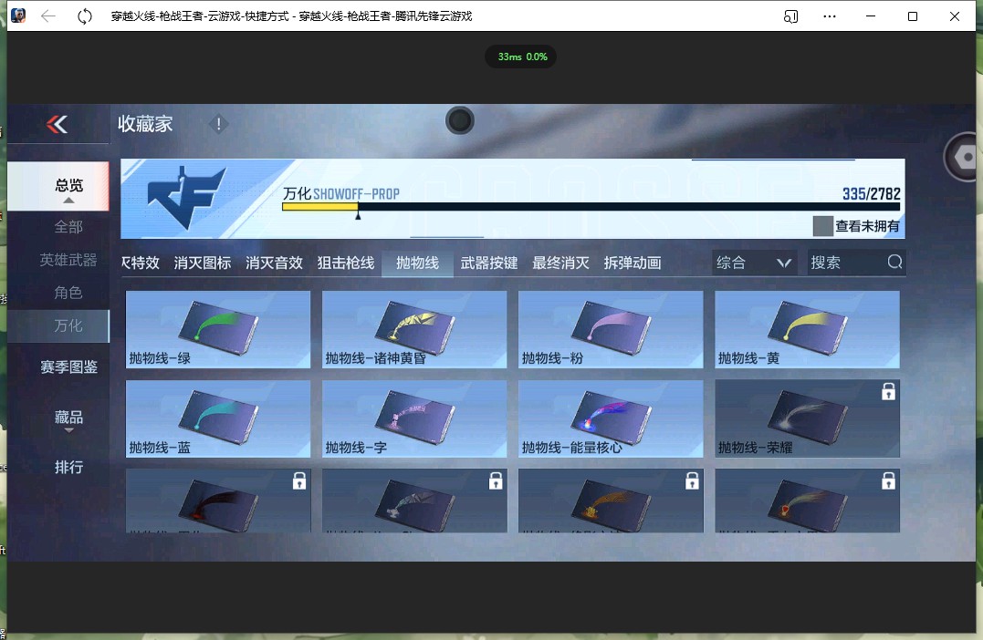This screenshot has width=983, height=640.
Task: Tap the floating round joystick button
Action: (459, 120)
